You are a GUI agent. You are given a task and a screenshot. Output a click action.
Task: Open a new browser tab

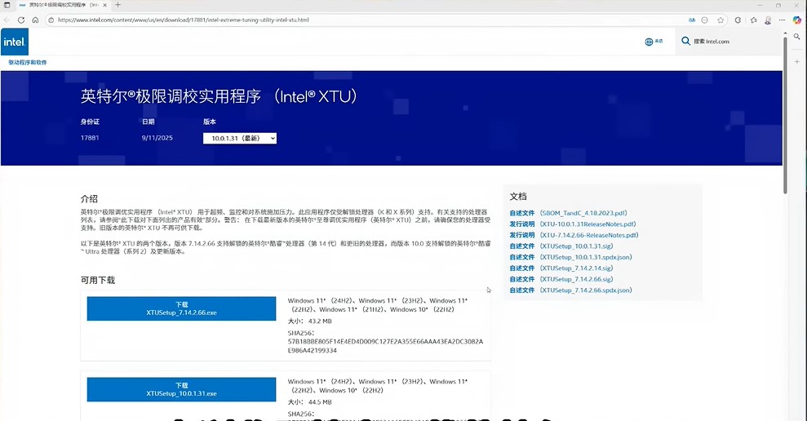point(118,5)
